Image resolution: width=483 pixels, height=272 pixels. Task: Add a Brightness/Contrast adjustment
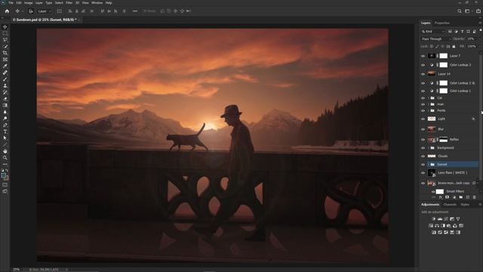[x=434, y=218]
